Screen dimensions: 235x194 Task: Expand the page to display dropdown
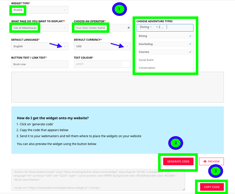tap(65, 28)
